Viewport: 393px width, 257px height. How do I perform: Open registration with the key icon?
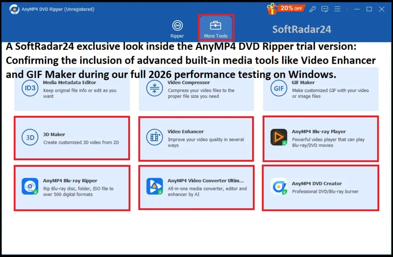coord(312,9)
